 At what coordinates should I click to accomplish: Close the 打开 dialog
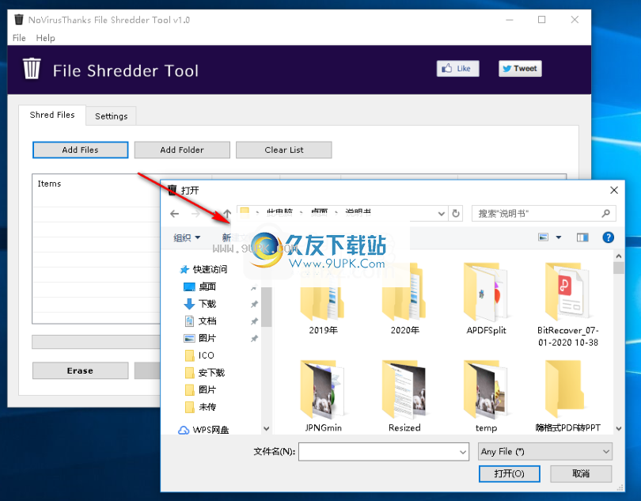[613, 190]
